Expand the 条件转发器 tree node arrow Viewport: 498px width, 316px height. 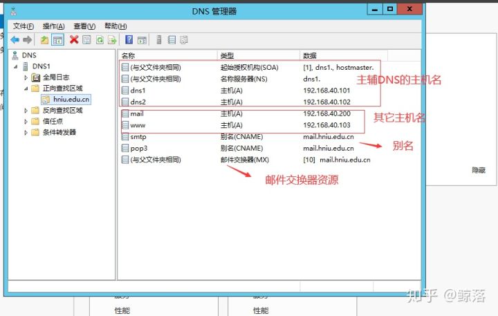coord(26,133)
